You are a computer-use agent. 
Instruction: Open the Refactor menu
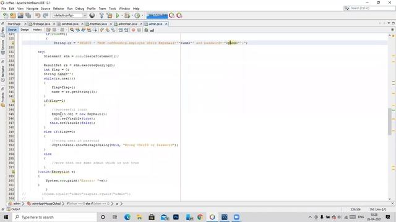59,9
